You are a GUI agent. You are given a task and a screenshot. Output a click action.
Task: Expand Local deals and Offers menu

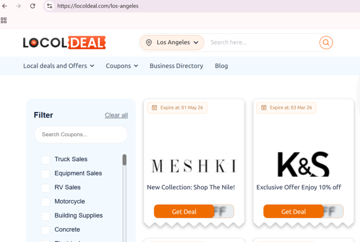tap(59, 66)
